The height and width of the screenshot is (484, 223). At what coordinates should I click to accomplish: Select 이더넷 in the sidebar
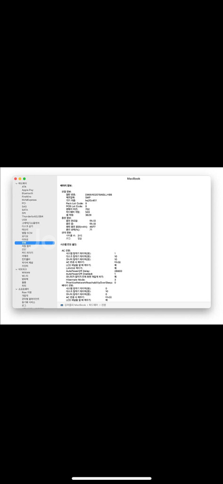click(x=25, y=240)
